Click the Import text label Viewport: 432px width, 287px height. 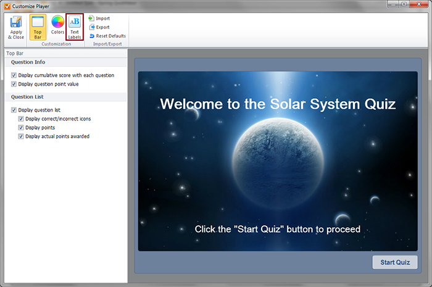coord(103,19)
